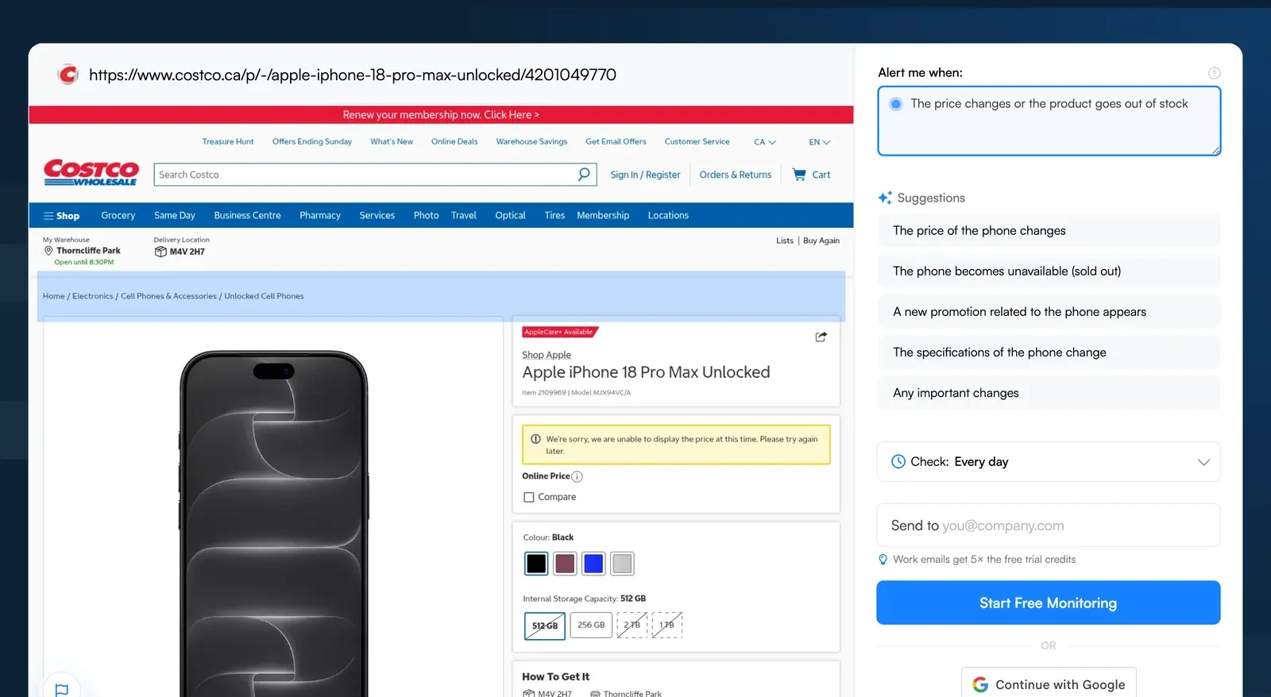Click the Costco favicon beside the URL
This screenshot has height=697, width=1271.
tap(68, 75)
